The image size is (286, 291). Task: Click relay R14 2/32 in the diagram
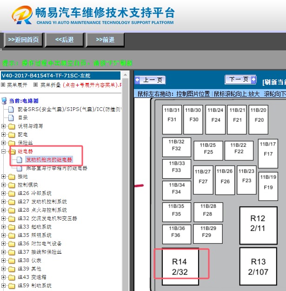coord(180,267)
